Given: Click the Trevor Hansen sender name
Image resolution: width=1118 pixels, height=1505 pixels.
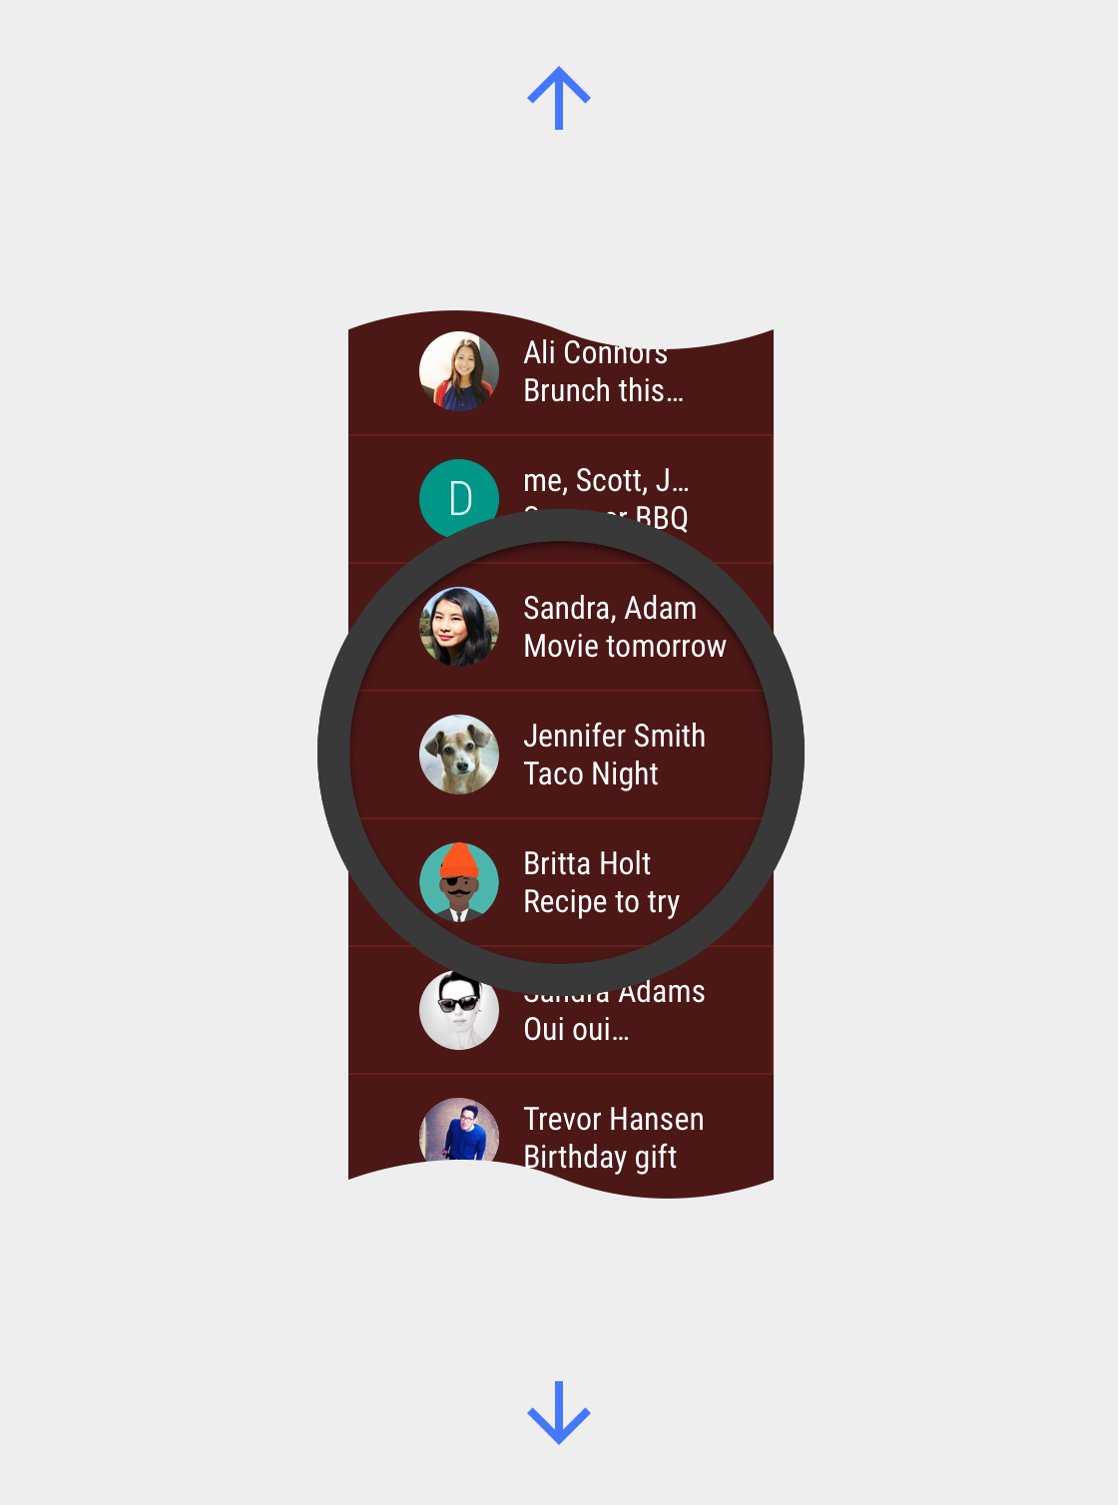Looking at the screenshot, I should pyautogui.click(x=614, y=1119).
